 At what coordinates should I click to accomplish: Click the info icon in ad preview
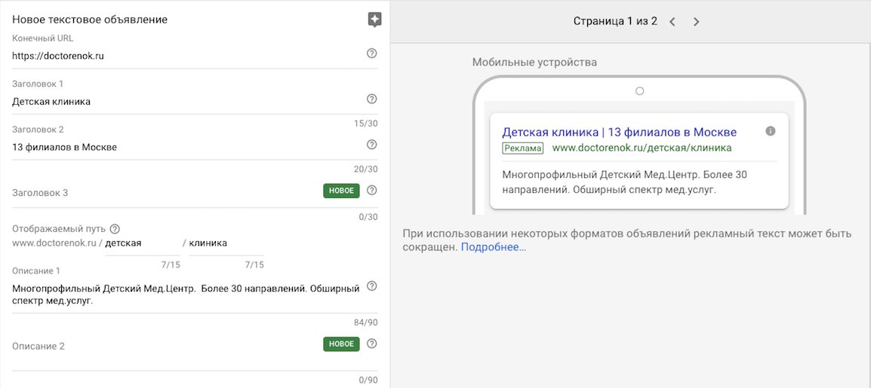[770, 131]
